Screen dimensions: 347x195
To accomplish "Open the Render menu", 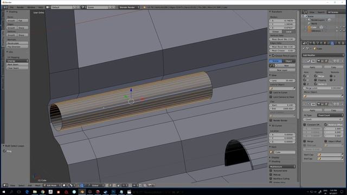I will point(20,7).
